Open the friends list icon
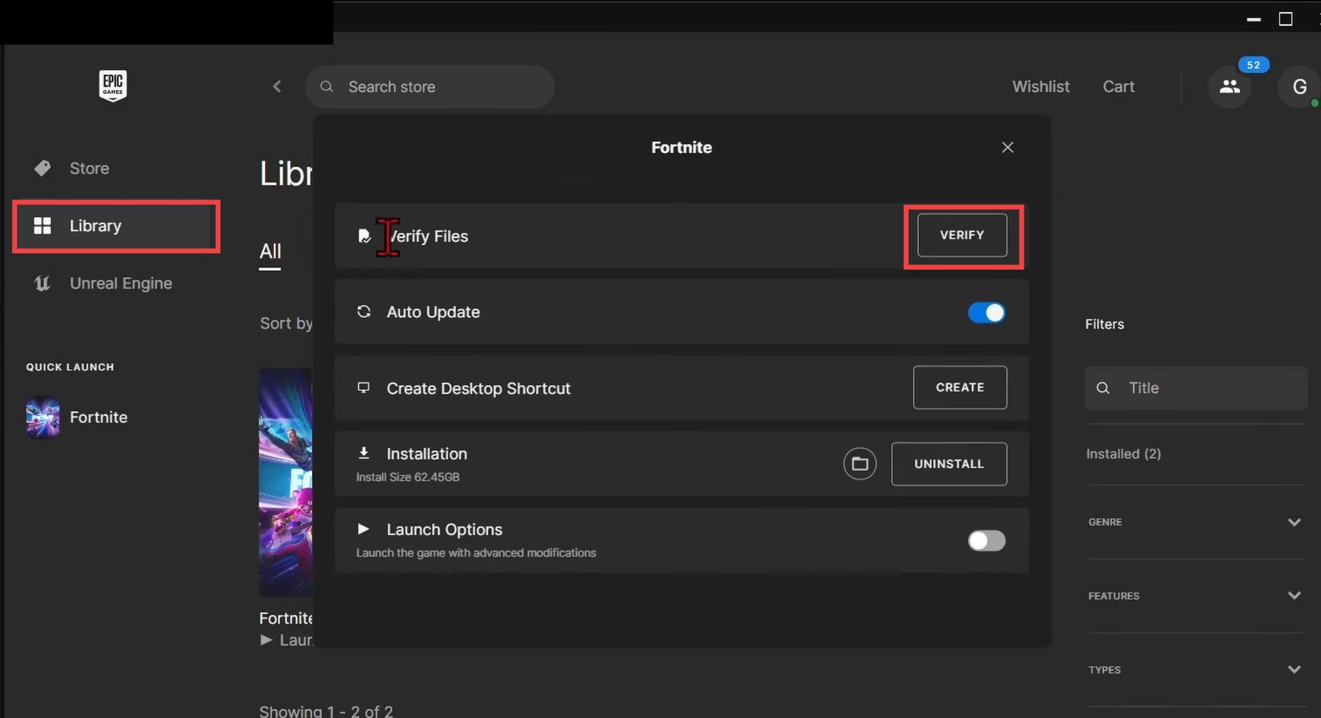Viewport: 1321px width, 718px height. tap(1229, 86)
